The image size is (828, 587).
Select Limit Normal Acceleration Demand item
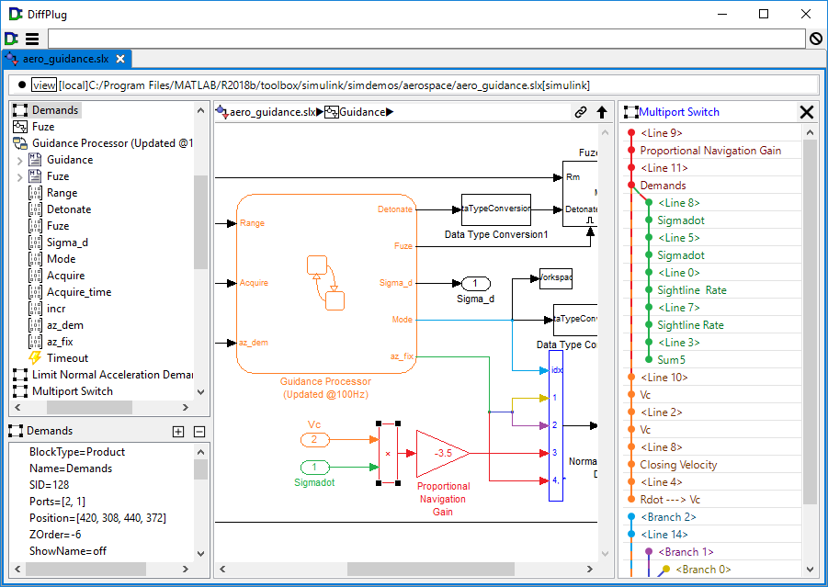(x=112, y=375)
